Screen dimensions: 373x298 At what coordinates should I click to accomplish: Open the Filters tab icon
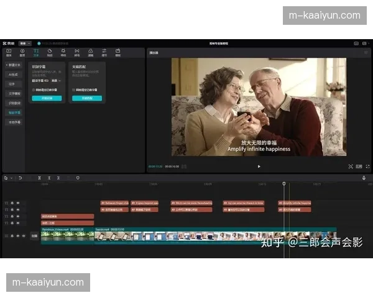coord(90,52)
